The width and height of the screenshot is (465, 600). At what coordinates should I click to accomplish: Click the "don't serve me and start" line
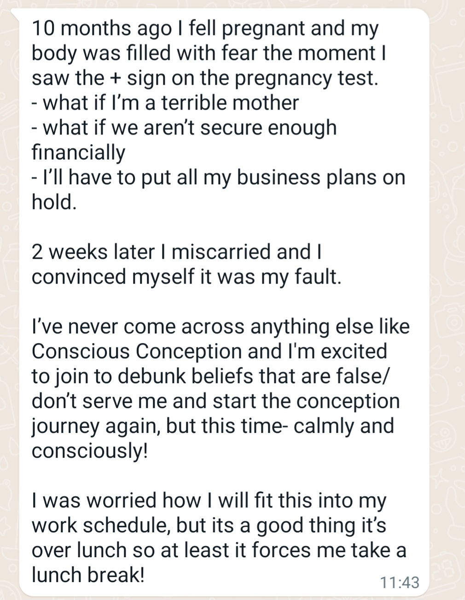215,401
